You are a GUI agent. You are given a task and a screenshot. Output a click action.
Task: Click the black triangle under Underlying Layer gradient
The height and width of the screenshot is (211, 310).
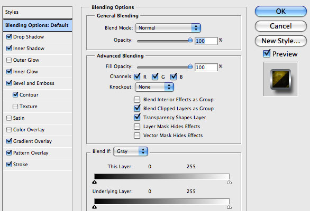(95, 207)
